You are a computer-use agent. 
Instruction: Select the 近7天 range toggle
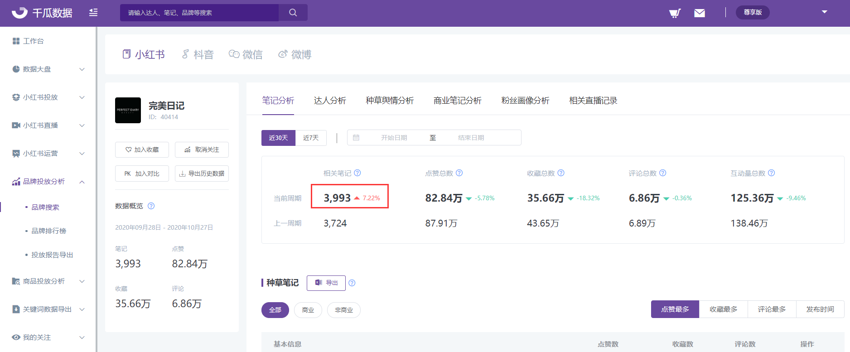click(x=311, y=138)
